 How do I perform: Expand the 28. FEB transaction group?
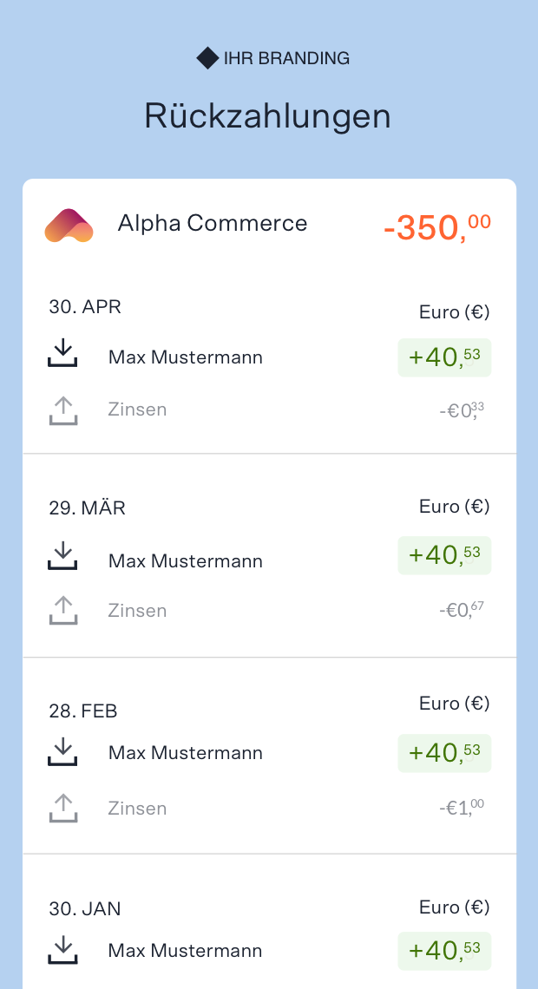[x=82, y=711]
